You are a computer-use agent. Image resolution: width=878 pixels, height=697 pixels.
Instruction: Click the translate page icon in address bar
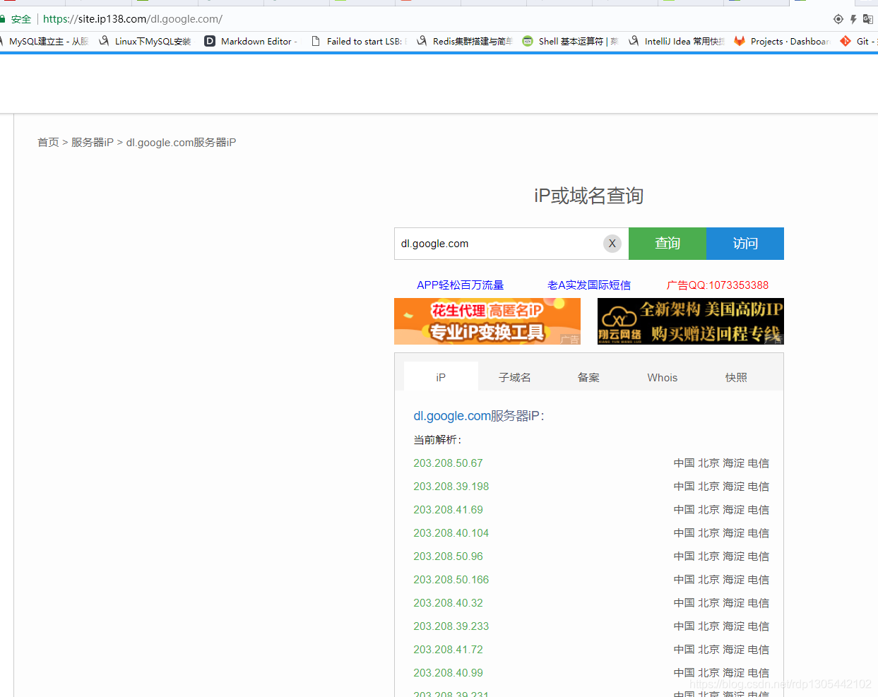coord(868,19)
